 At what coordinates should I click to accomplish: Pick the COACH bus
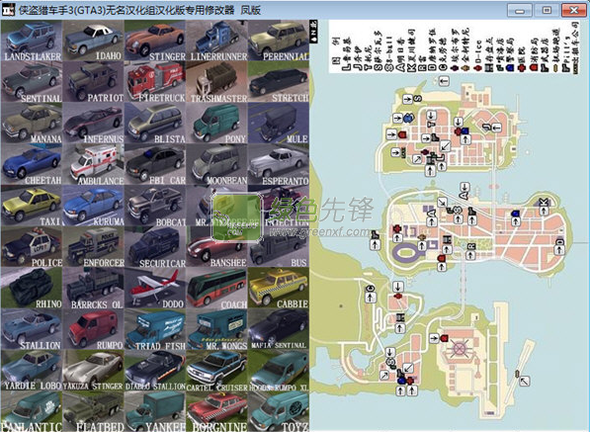216,289
